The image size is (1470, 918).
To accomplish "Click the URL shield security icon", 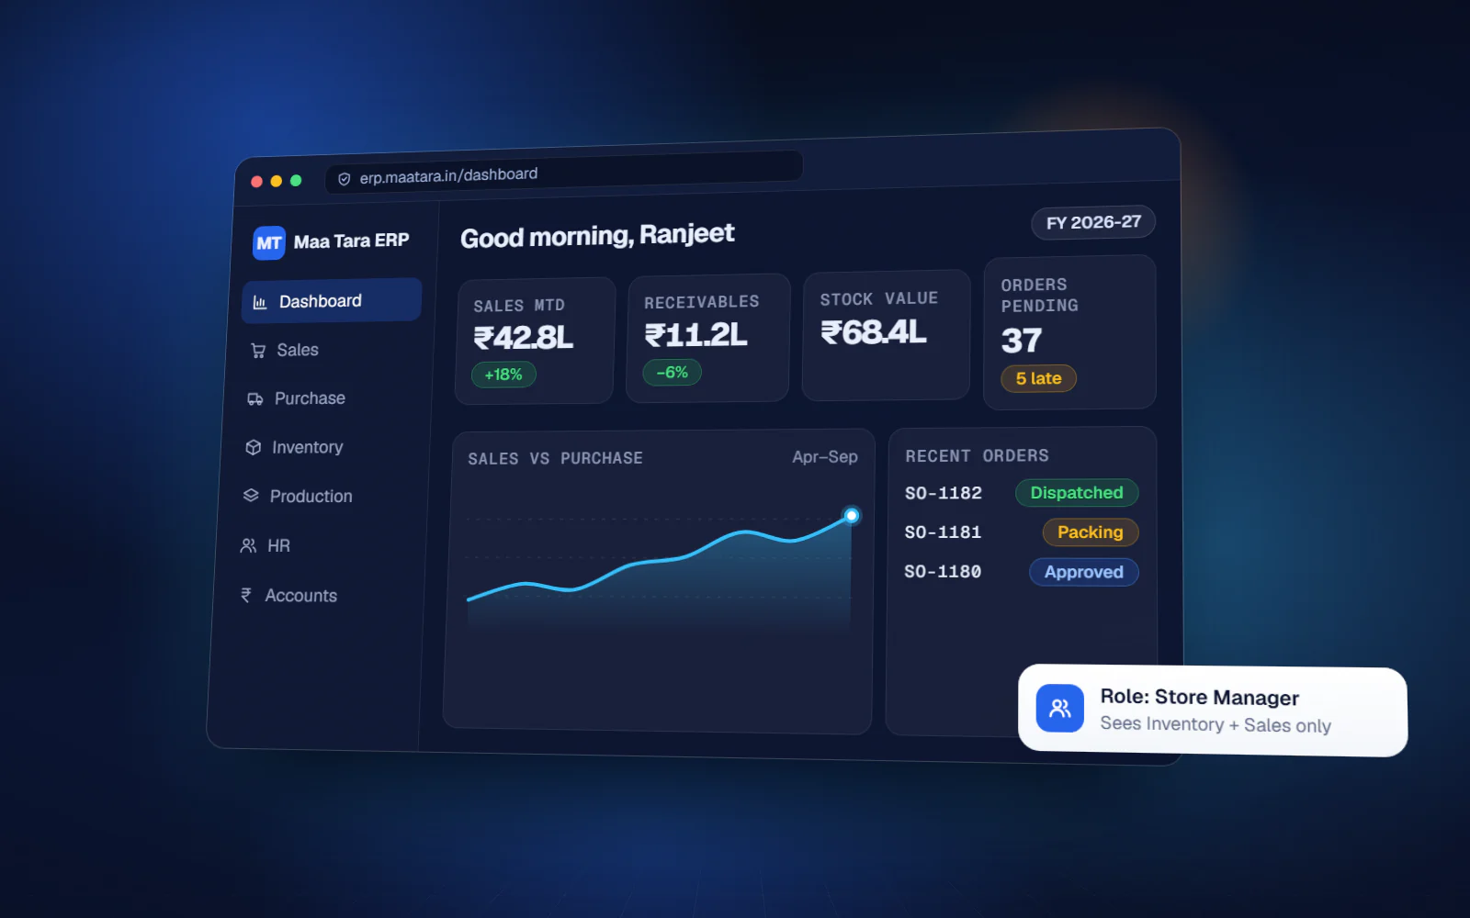I will [345, 179].
